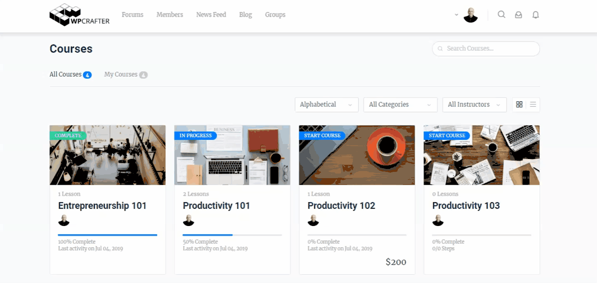Open the search icon in header

pos(502,15)
